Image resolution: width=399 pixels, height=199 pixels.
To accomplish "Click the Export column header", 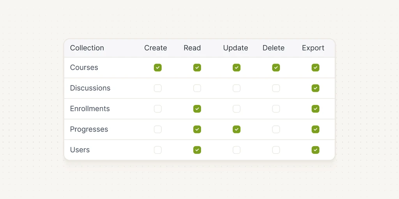I will click(313, 48).
